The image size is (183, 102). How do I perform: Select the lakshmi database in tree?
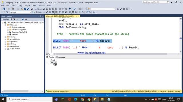15,35
